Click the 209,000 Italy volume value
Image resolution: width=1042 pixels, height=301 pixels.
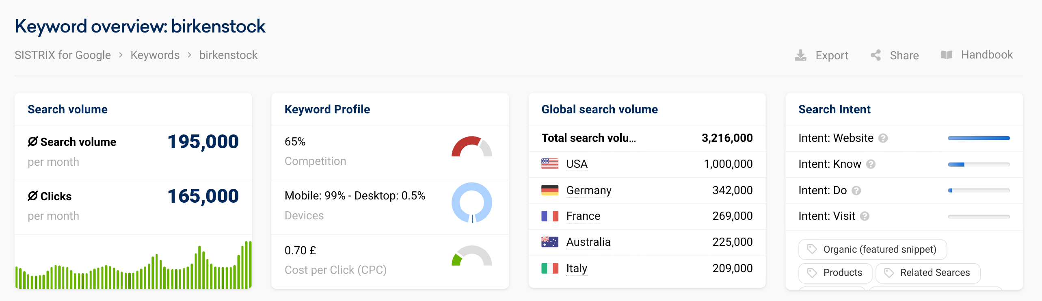click(x=733, y=269)
